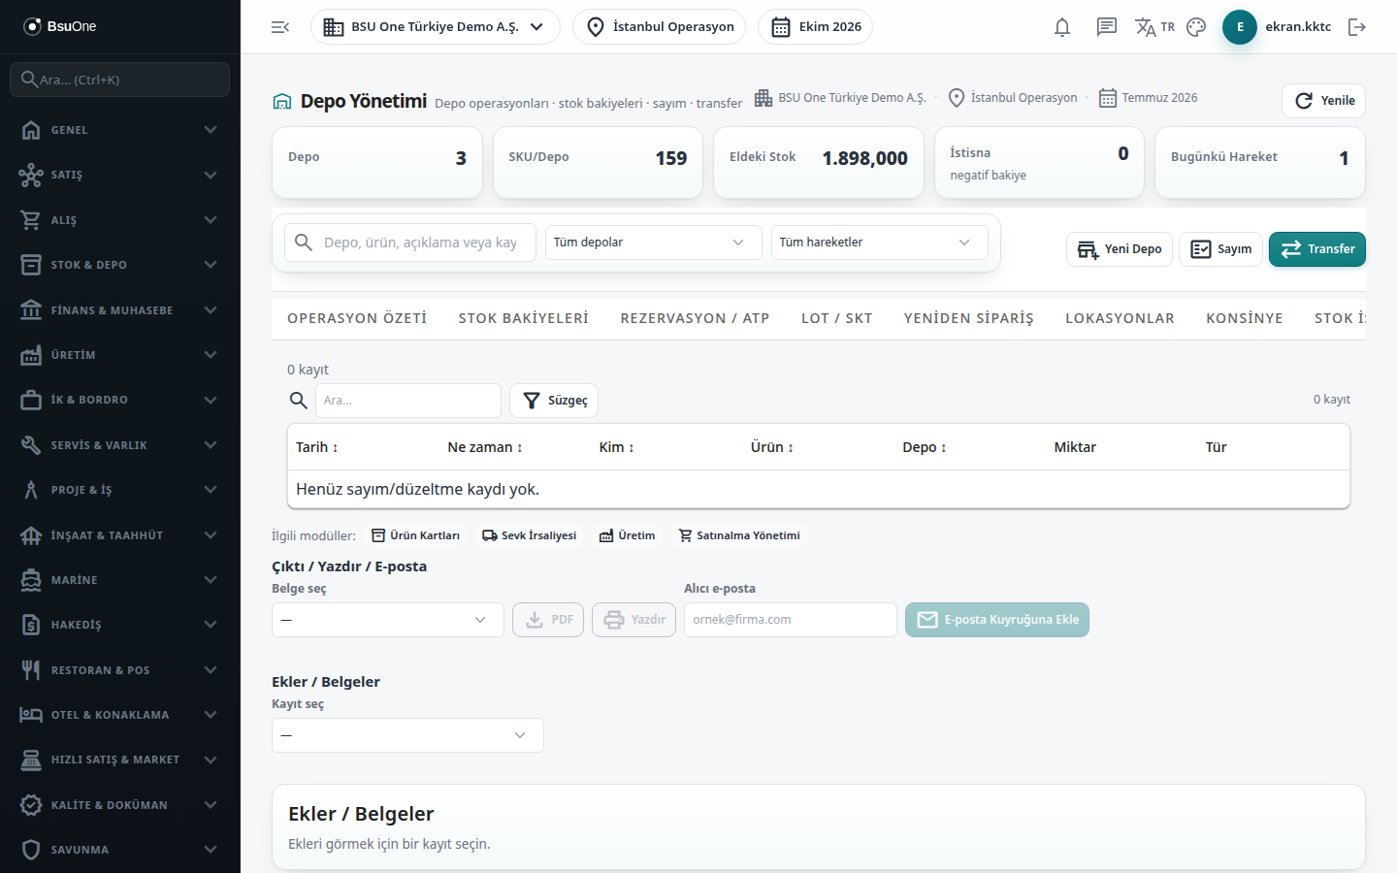Open the Belge seç dropdown

(388, 620)
